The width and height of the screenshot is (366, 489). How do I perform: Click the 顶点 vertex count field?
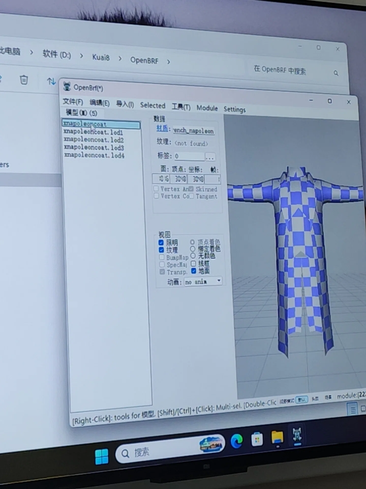coord(179,179)
